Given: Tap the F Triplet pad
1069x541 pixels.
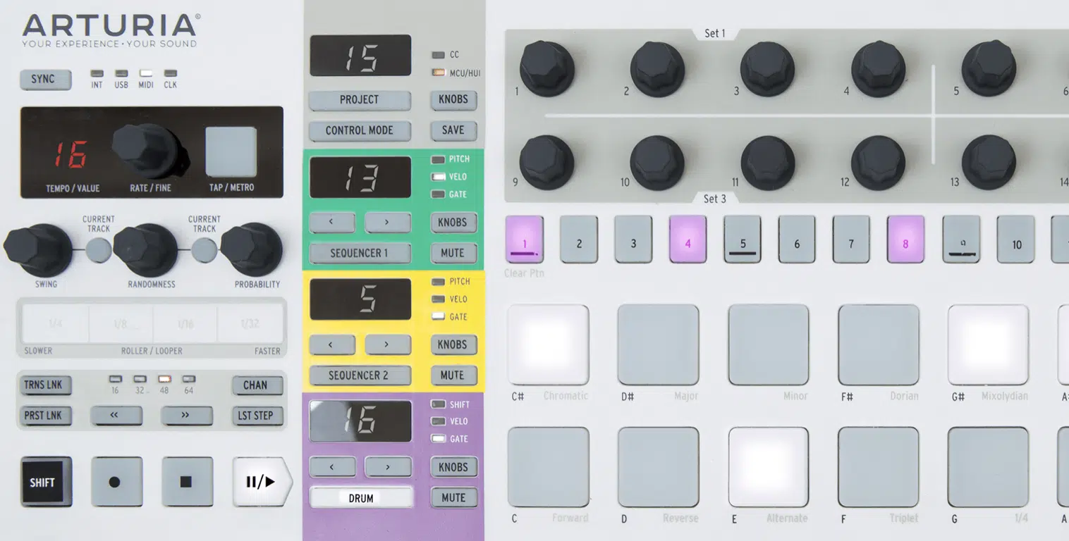Looking at the screenshot, I should pos(879,467).
